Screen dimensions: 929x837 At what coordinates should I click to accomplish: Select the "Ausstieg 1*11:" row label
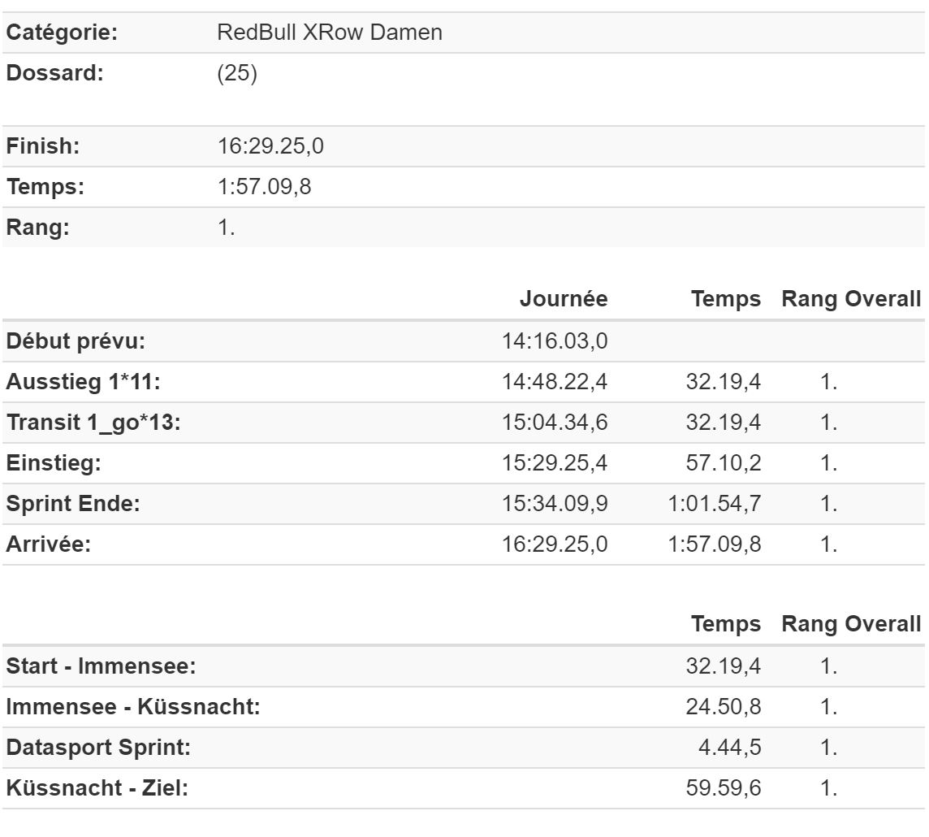(84, 382)
